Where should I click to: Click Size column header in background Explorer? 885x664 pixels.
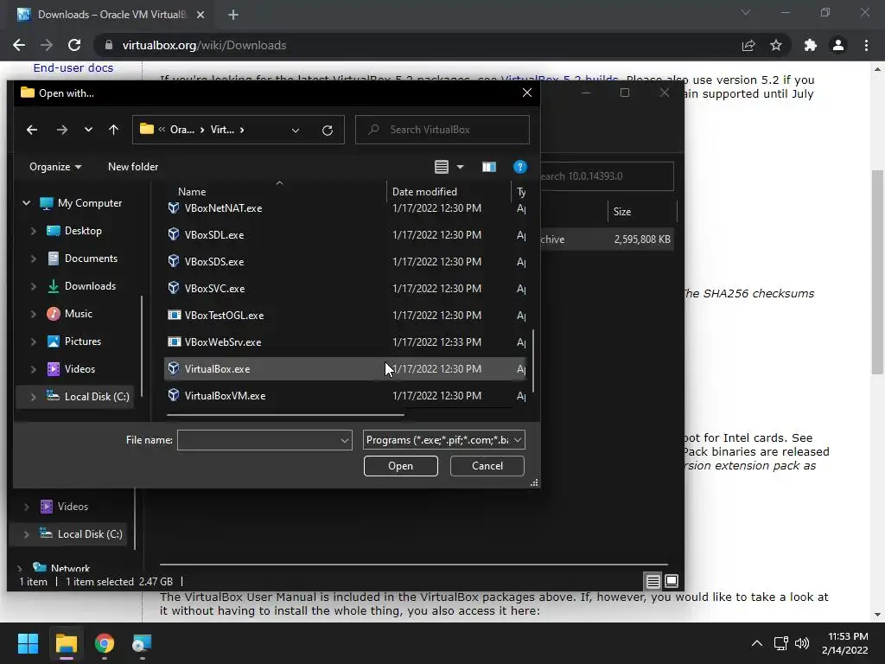coord(622,212)
